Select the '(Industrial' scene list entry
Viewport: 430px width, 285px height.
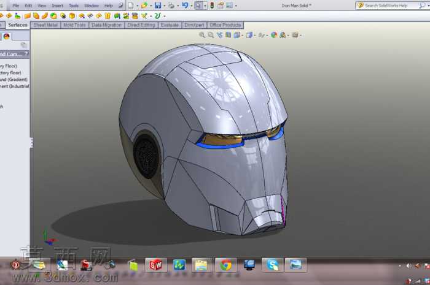pyautogui.click(x=19, y=86)
